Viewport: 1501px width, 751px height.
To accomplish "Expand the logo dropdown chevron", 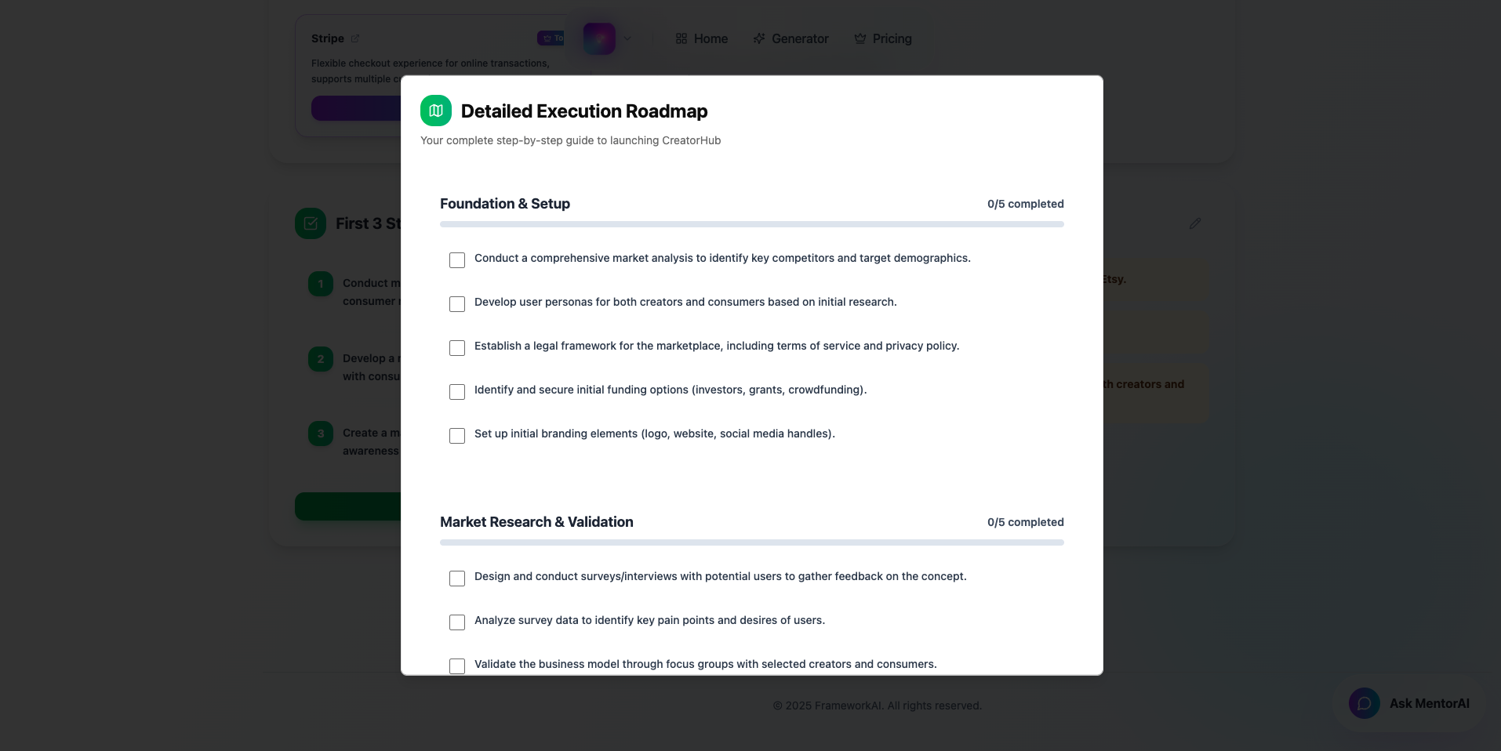I will pos(627,38).
